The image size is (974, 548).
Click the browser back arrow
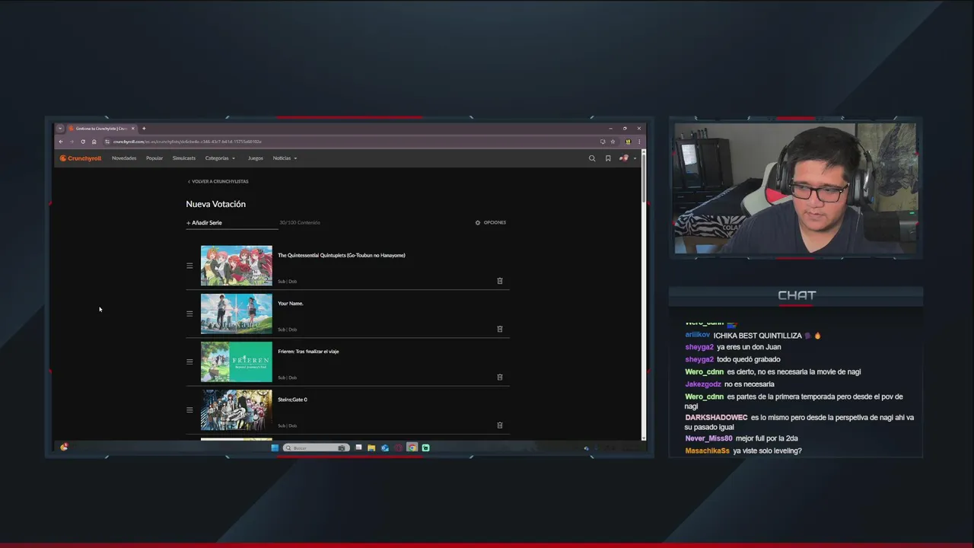[61, 142]
